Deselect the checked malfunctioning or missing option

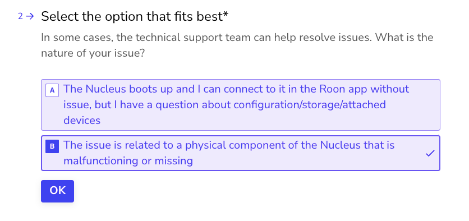[241, 153]
